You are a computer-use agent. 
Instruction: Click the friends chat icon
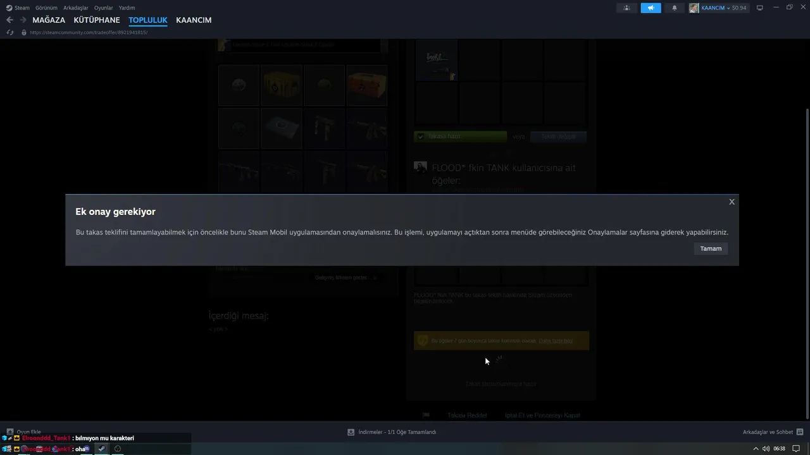point(801,432)
